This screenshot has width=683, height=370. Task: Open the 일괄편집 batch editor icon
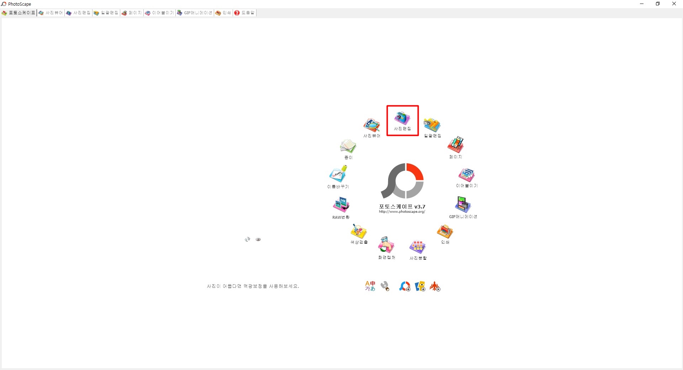[432, 128]
